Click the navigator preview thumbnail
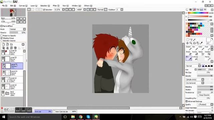The width and height of the screenshot is (214, 120). [13, 12]
